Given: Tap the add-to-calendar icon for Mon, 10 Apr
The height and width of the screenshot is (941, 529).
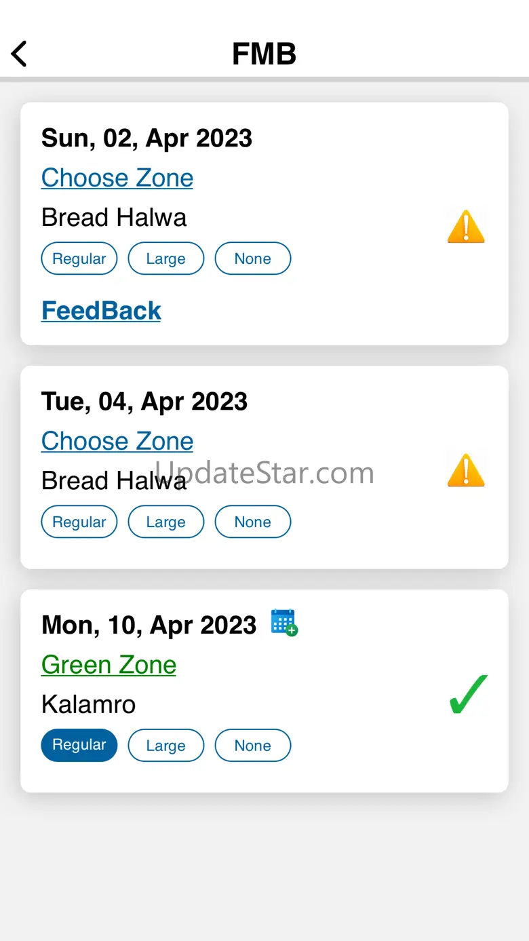Looking at the screenshot, I should point(284,622).
